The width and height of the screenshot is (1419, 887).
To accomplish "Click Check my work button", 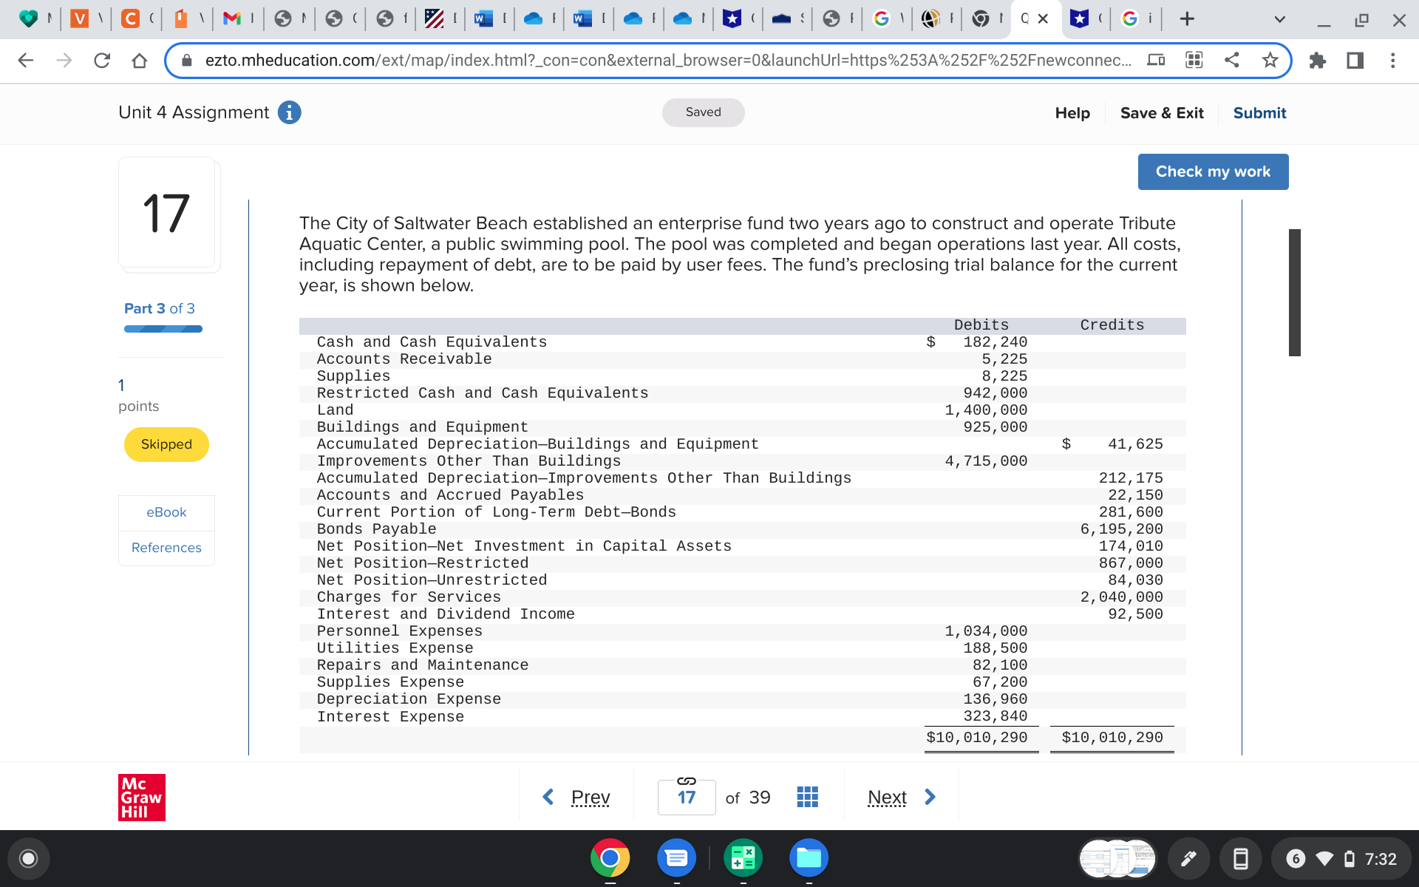I will click(1213, 171).
